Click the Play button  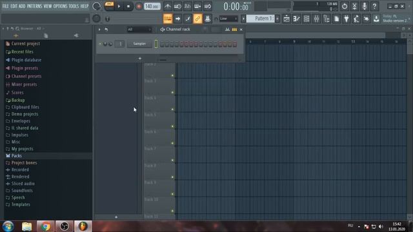coord(119,6)
